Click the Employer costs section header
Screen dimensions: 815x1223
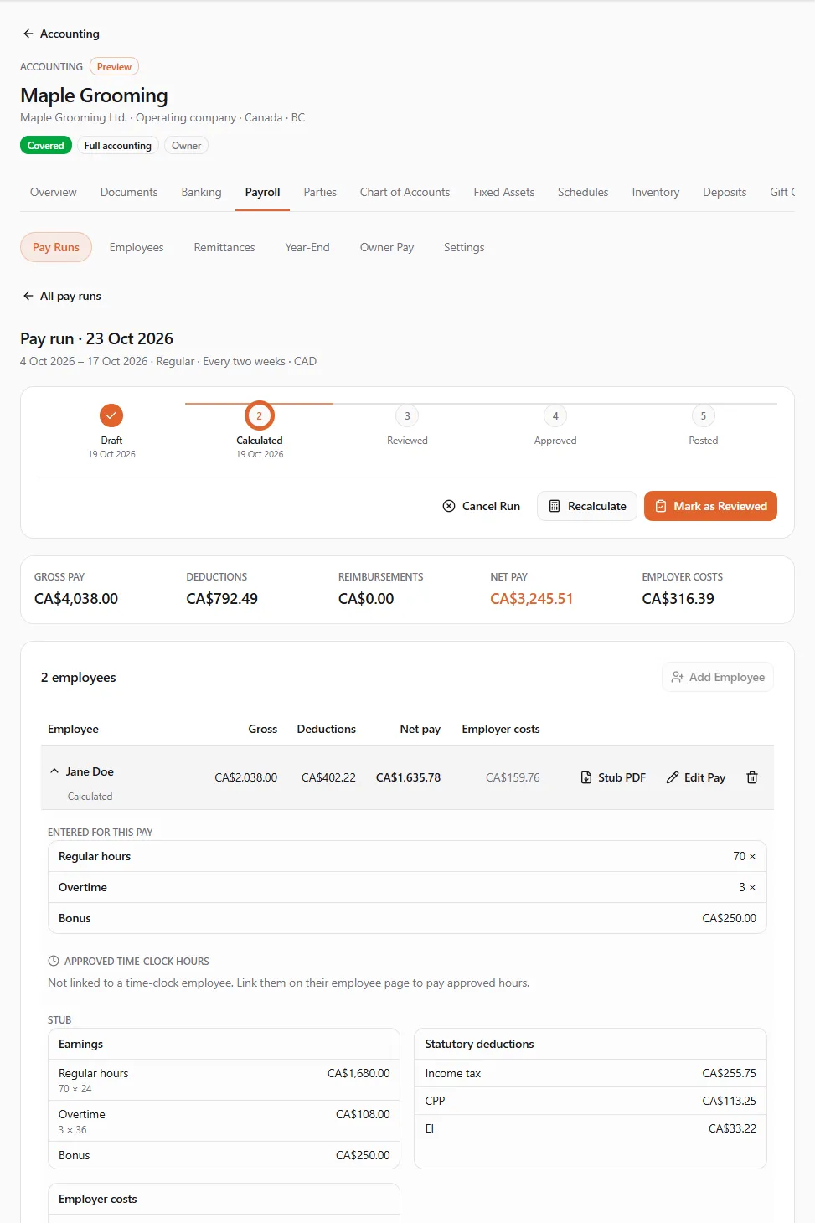[98, 1199]
